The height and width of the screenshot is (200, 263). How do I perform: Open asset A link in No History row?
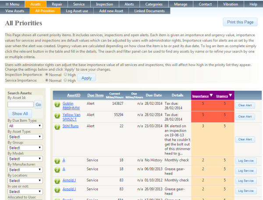pos(64,160)
